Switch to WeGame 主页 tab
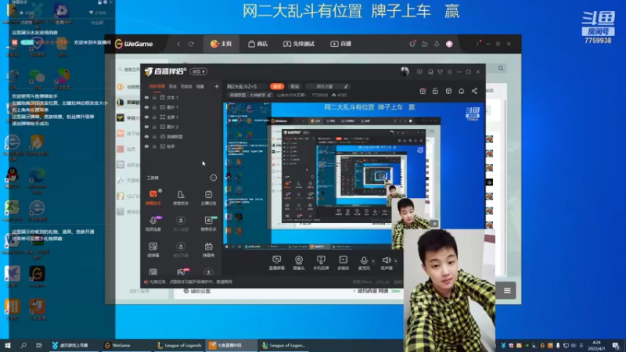 click(x=221, y=44)
